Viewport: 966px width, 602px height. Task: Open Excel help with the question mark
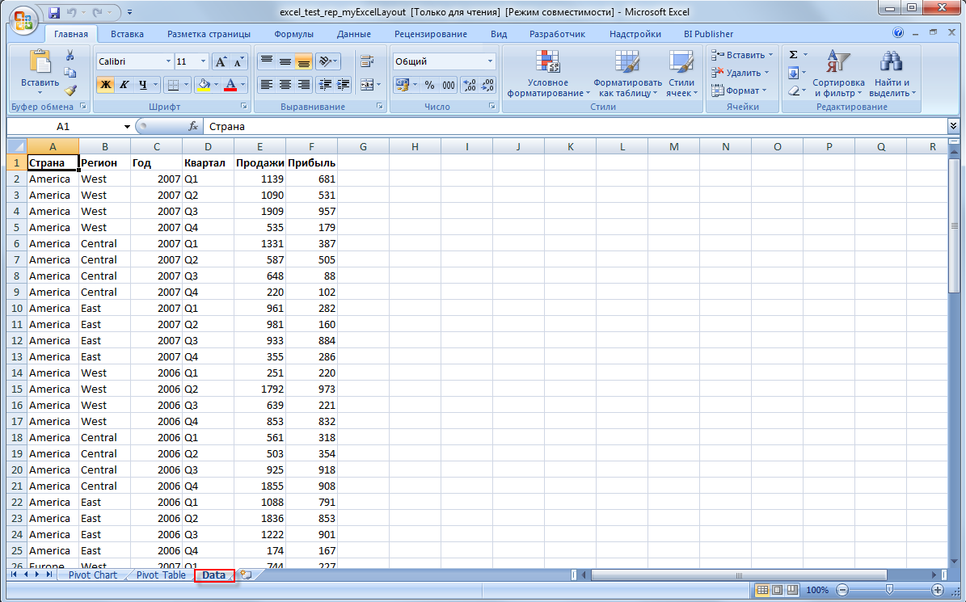(898, 33)
